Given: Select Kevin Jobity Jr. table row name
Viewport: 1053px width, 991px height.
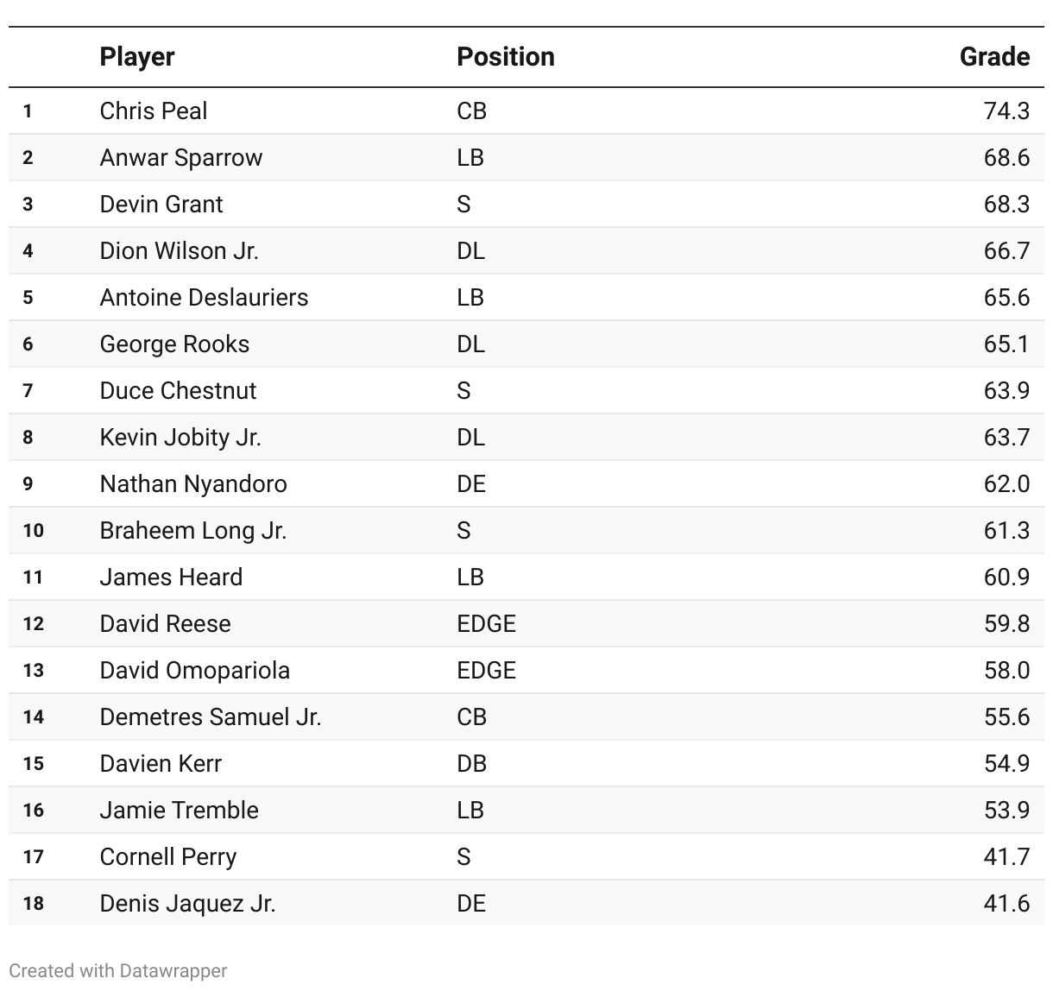Looking at the screenshot, I should (180, 438).
